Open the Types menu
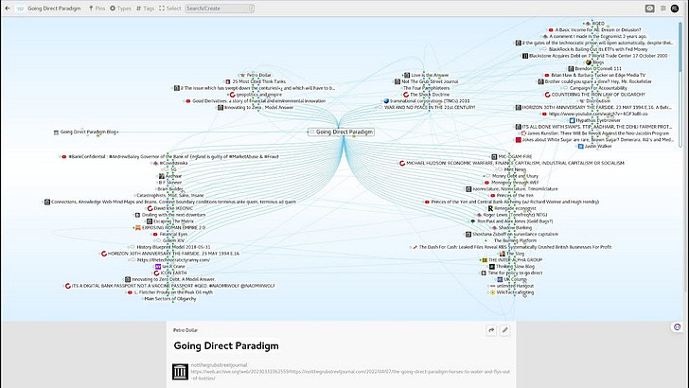Viewport: 689px width, 388px height. coord(120,9)
